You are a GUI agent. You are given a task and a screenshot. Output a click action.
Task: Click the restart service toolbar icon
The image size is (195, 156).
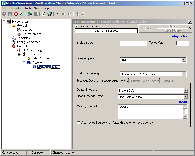(x=69, y=14)
